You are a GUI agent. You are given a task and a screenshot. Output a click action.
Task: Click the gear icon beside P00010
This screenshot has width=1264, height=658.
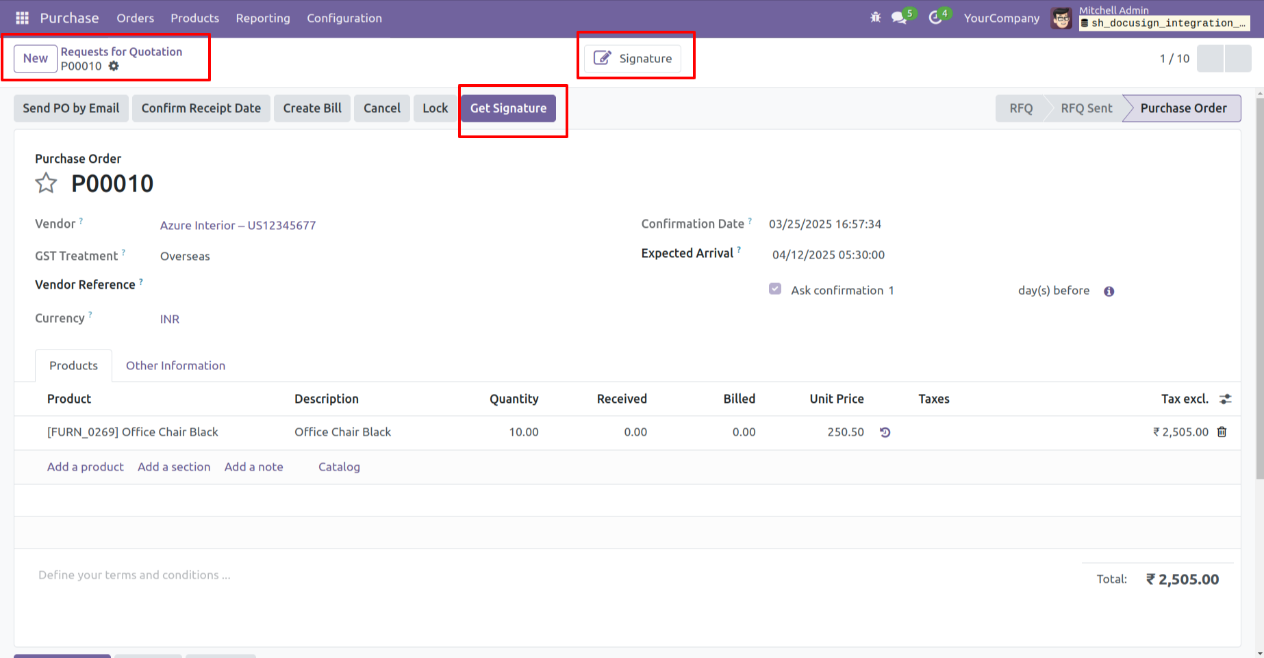(x=114, y=66)
